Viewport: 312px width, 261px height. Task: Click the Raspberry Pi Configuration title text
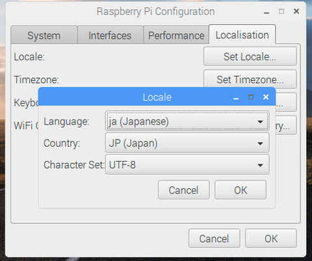point(156,12)
